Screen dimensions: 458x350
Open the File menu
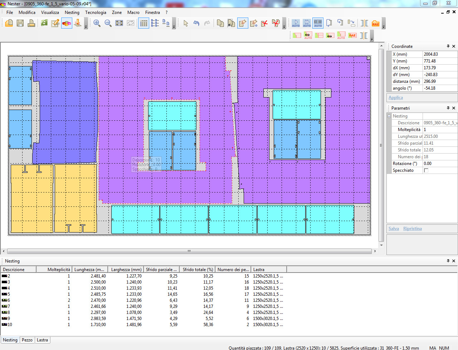[10, 12]
